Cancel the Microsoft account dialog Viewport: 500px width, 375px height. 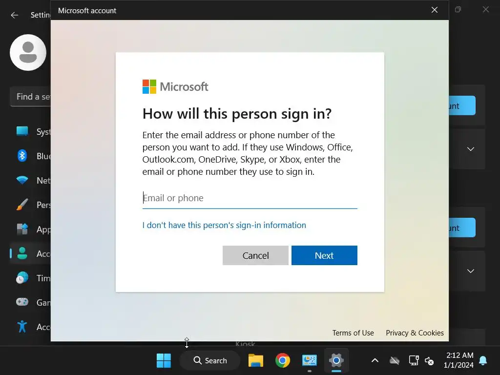(x=255, y=255)
